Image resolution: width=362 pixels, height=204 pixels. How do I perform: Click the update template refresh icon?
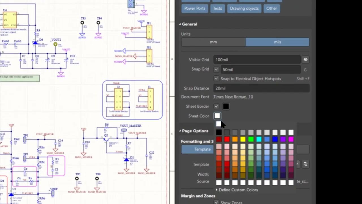305,164
